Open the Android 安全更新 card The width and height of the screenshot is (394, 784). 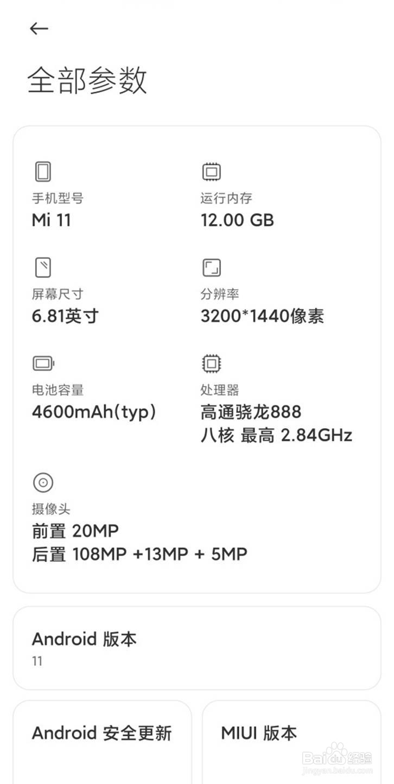point(103,734)
